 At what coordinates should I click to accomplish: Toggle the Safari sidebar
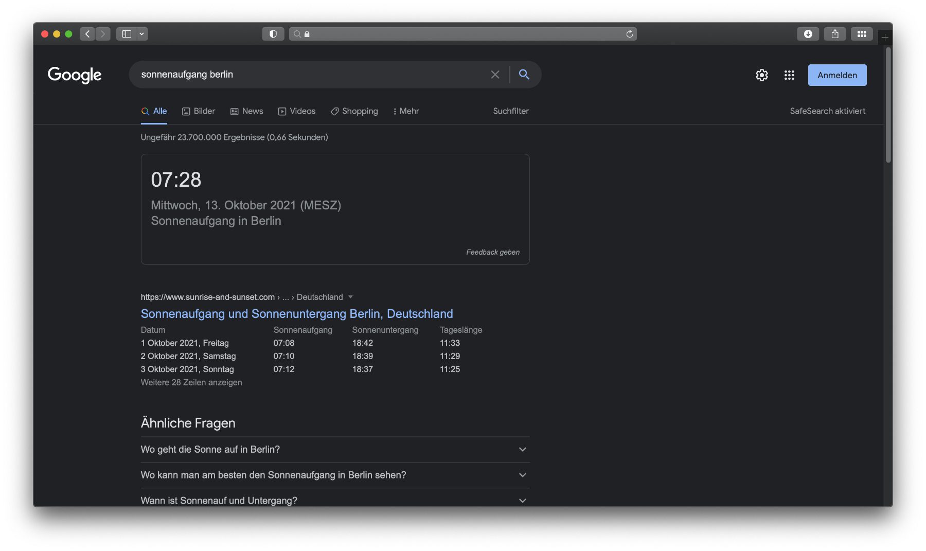click(x=127, y=34)
